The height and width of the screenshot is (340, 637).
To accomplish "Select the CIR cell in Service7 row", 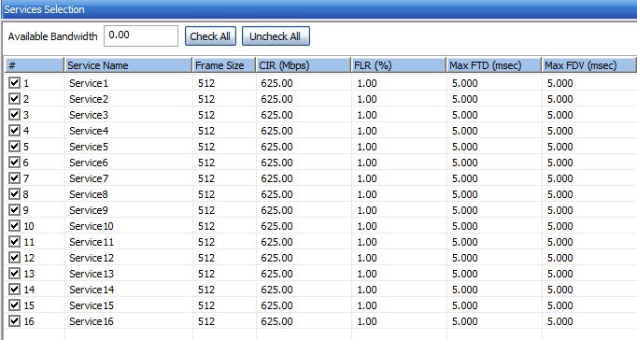I will tap(304, 178).
